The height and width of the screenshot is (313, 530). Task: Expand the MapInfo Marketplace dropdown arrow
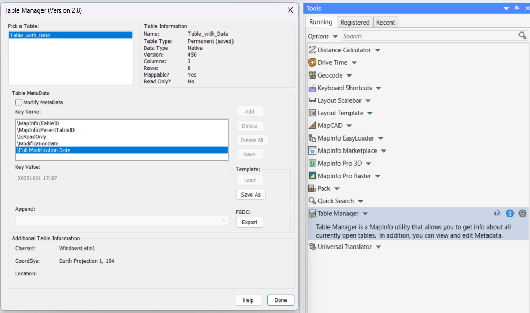point(384,151)
